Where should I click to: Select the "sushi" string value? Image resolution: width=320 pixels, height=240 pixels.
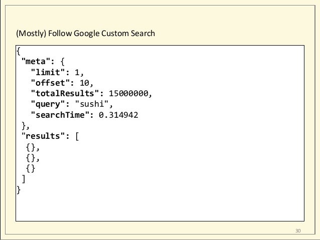coord(93,104)
